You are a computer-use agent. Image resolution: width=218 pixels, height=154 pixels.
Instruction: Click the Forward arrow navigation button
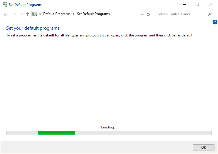click(x=14, y=14)
